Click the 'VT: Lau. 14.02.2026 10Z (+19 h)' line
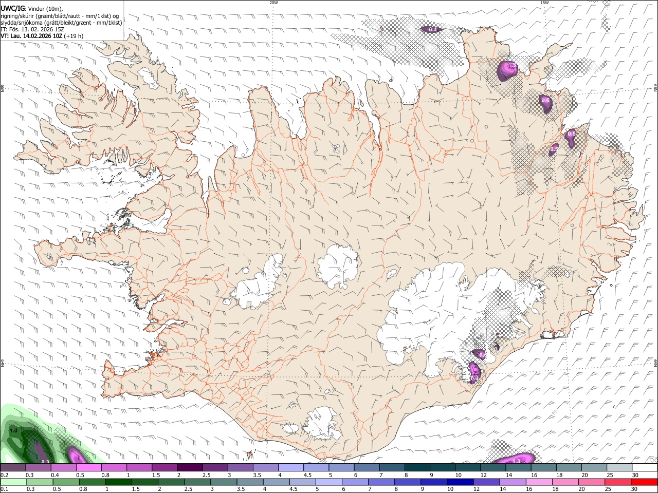 pos(42,36)
